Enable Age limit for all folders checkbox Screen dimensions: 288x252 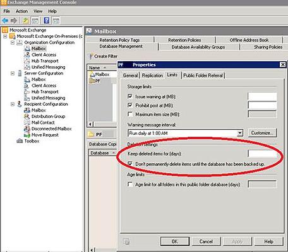130,185
